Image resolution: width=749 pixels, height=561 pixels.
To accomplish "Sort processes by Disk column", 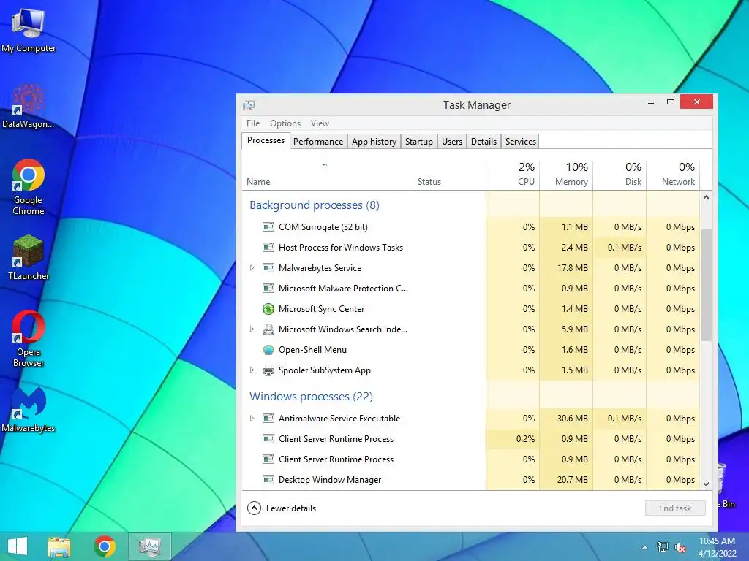I will (620, 175).
